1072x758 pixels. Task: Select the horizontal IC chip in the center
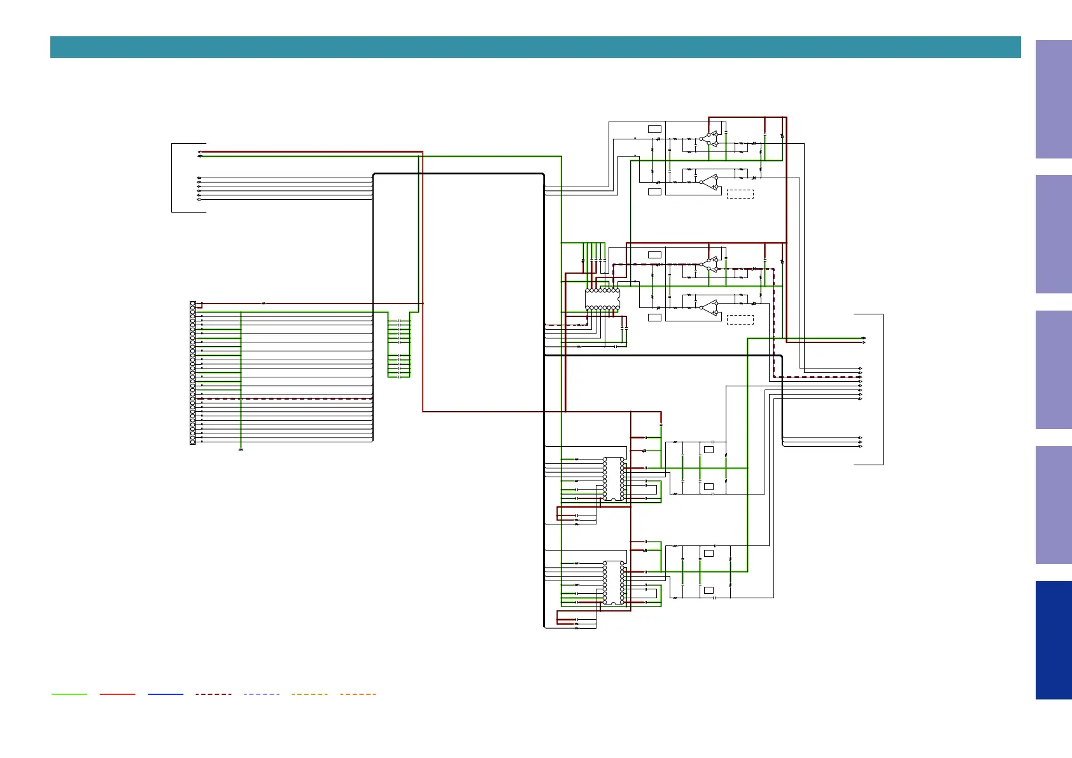tap(602, 299)
